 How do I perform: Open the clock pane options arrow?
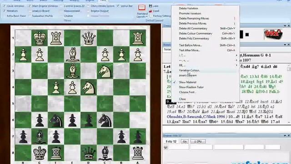(285, 26)
